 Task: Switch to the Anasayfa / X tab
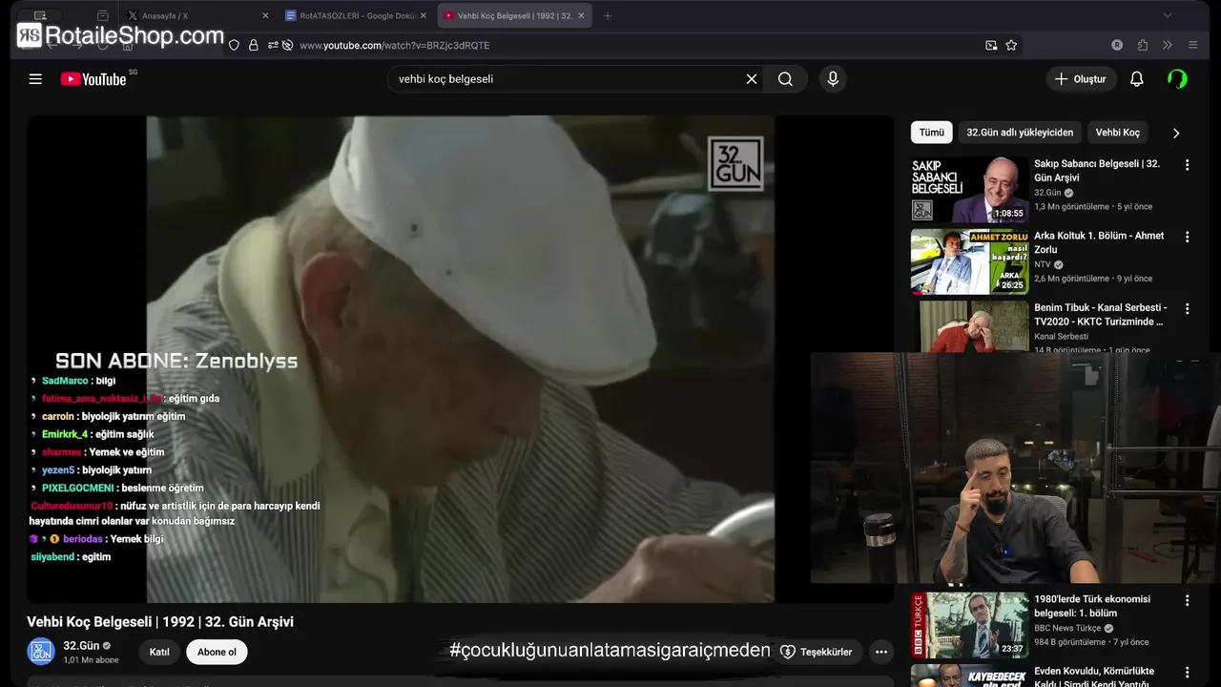coord(197,15)
